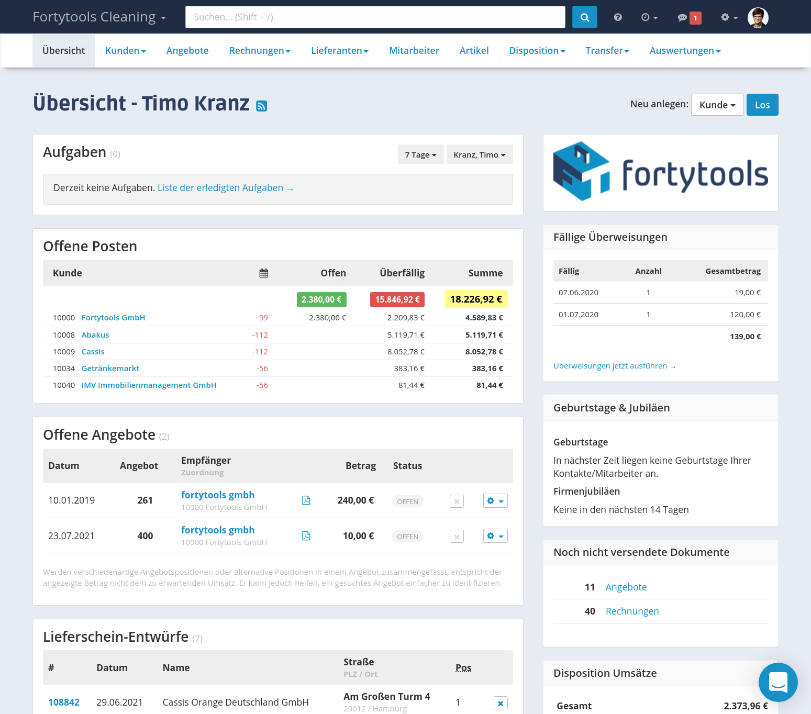Image resolution: width=811 pixels, height=714 pixels.
Task: Click the Los button next to Kunde
Action: [762, 105]
